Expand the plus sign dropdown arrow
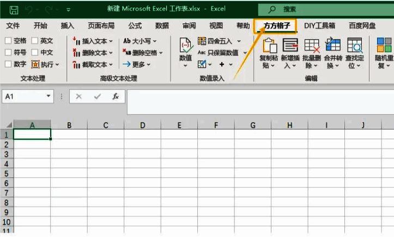 (231, 65)
